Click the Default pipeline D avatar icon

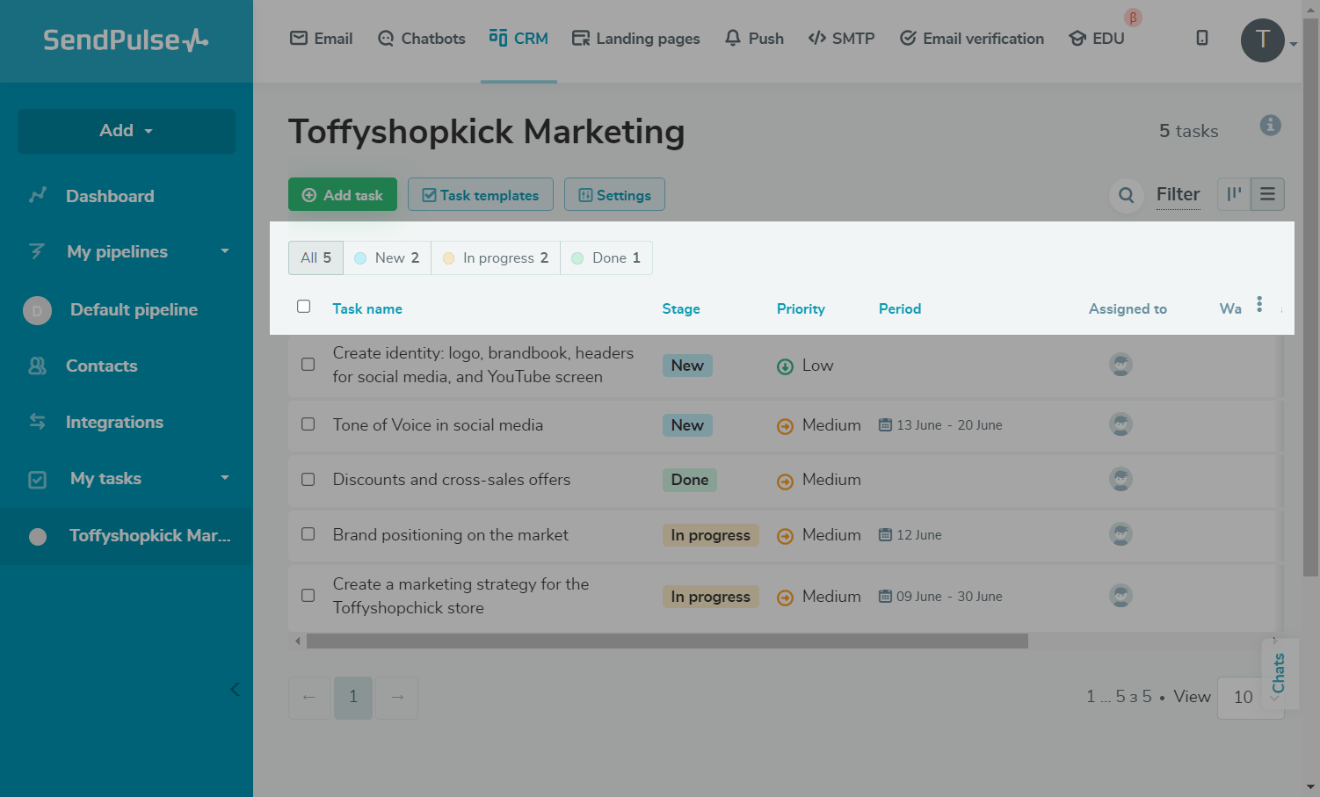[x=37, y=310]
